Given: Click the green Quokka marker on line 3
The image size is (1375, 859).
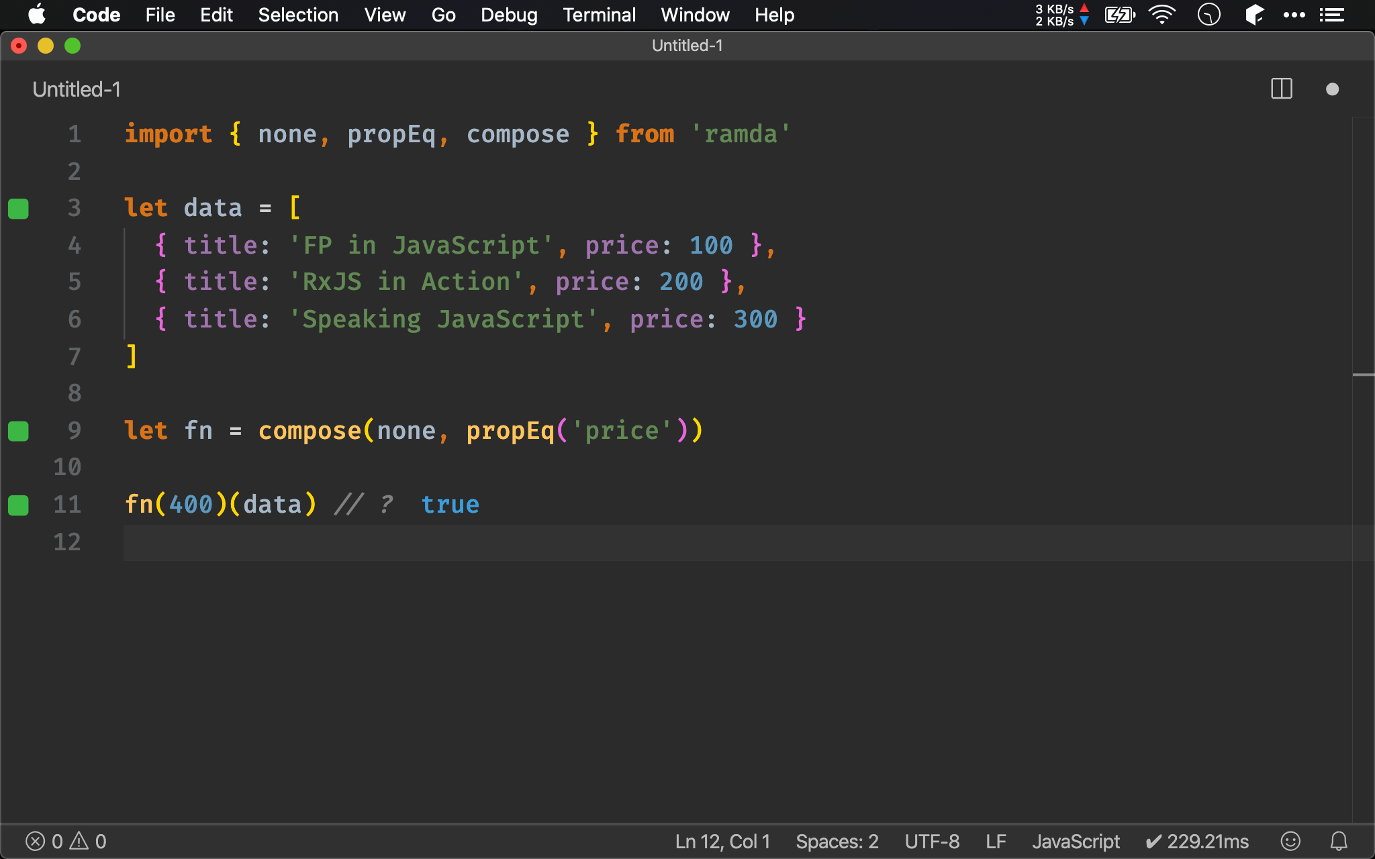Looking at the screenshot, I should point(18,209).
